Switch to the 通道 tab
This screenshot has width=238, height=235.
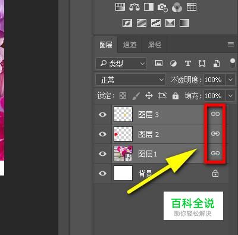[x=130, y=45]
